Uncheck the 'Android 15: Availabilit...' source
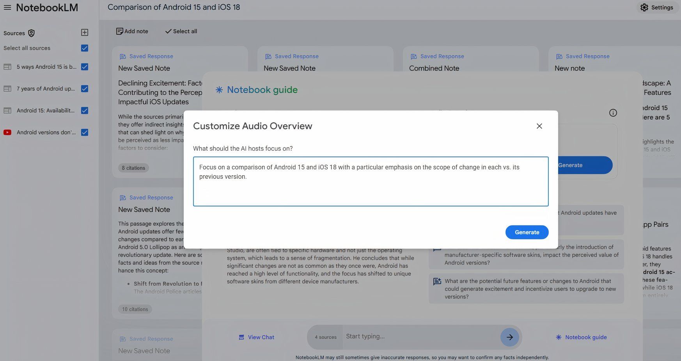Viewport: 681px width, 361px height. click(x=85, y=110)
